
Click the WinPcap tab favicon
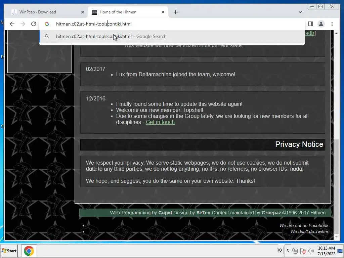14,12
